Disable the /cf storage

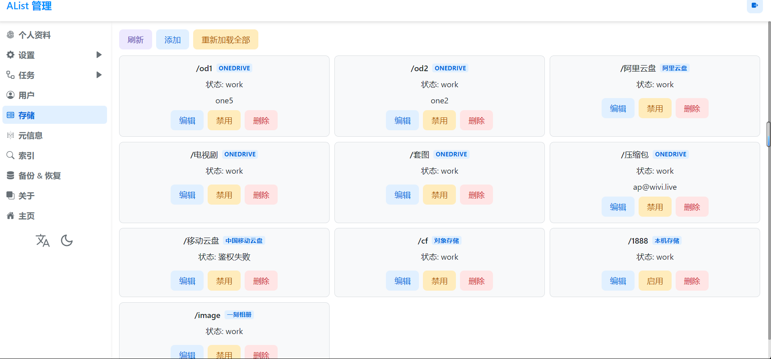[439, 281]
